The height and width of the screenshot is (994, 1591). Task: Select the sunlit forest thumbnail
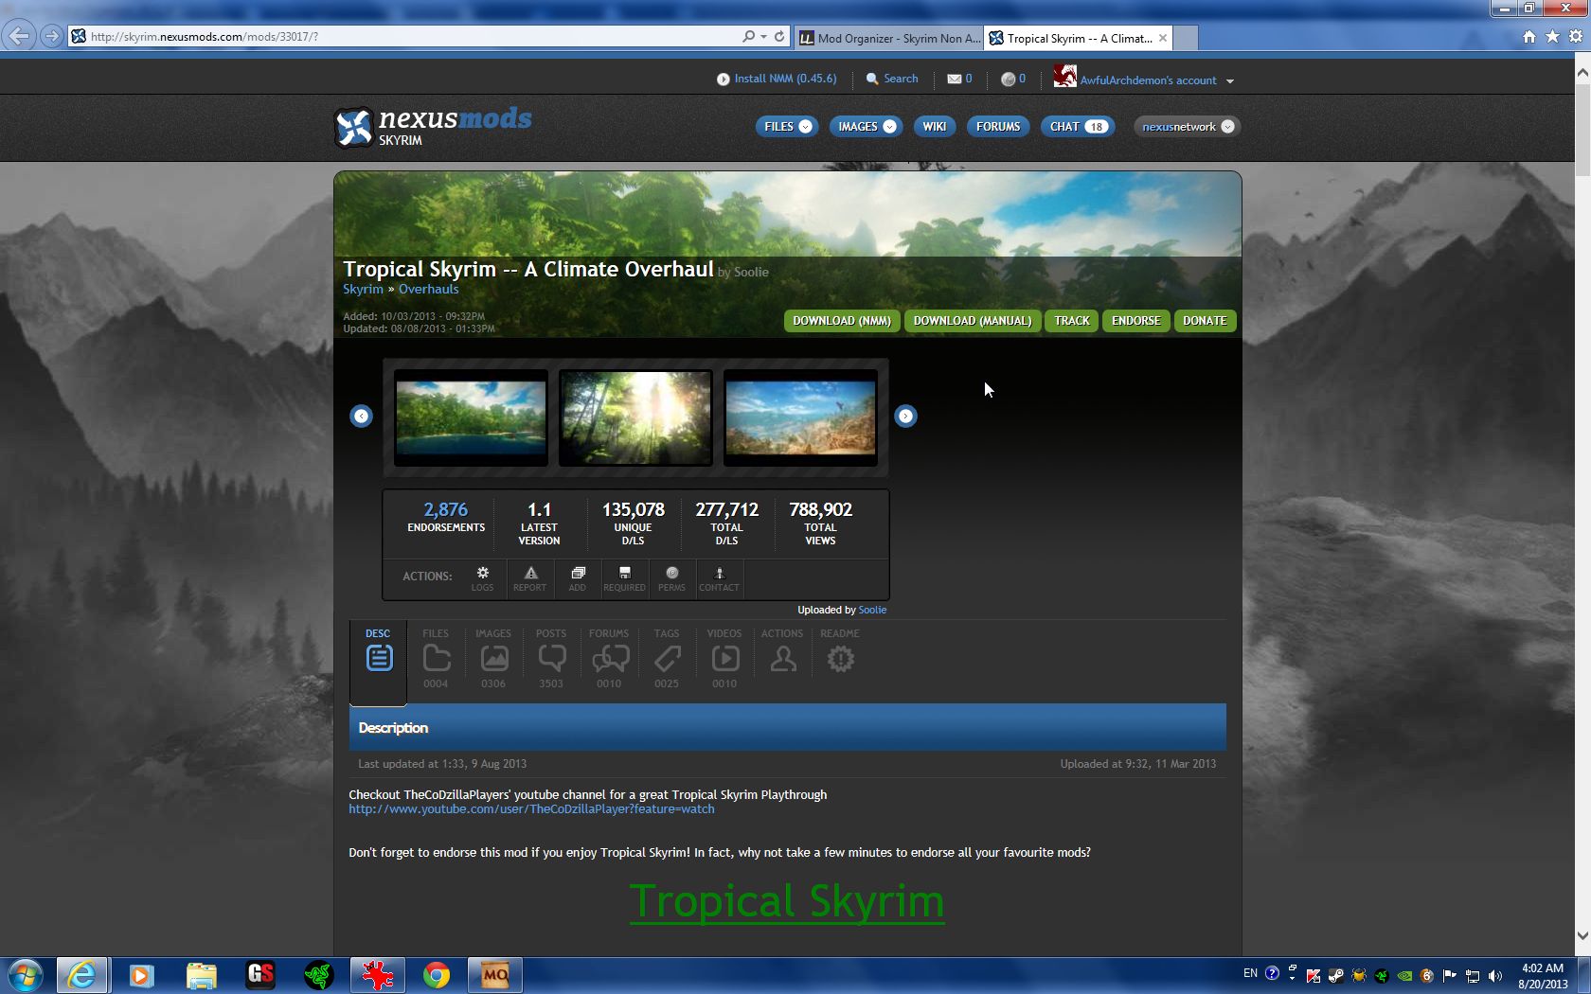[x=635, y=417]
